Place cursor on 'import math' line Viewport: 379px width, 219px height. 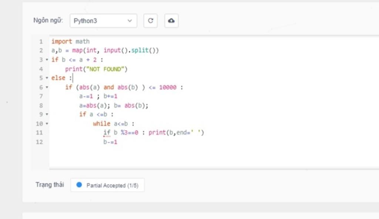click(x=70, y=41)
